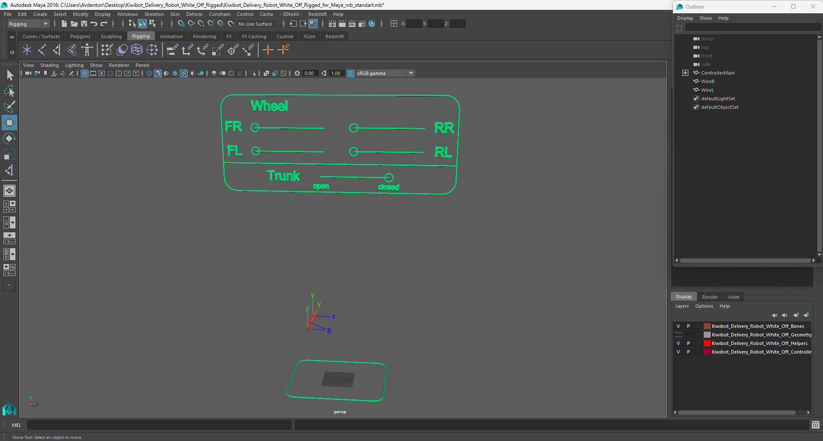
Task: Switch to the Polygons shelf tab
Action: click(80, 36)
